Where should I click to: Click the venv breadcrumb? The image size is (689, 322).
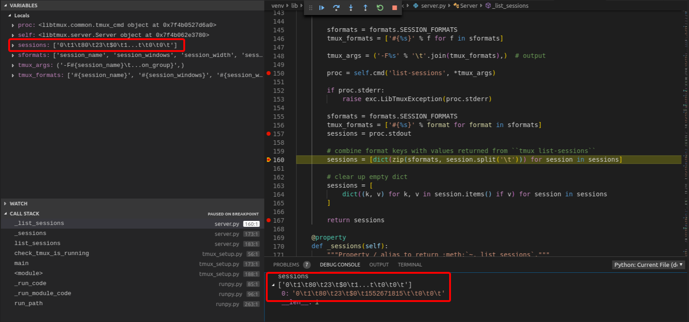pyautogui.click(x=277, y=5)
